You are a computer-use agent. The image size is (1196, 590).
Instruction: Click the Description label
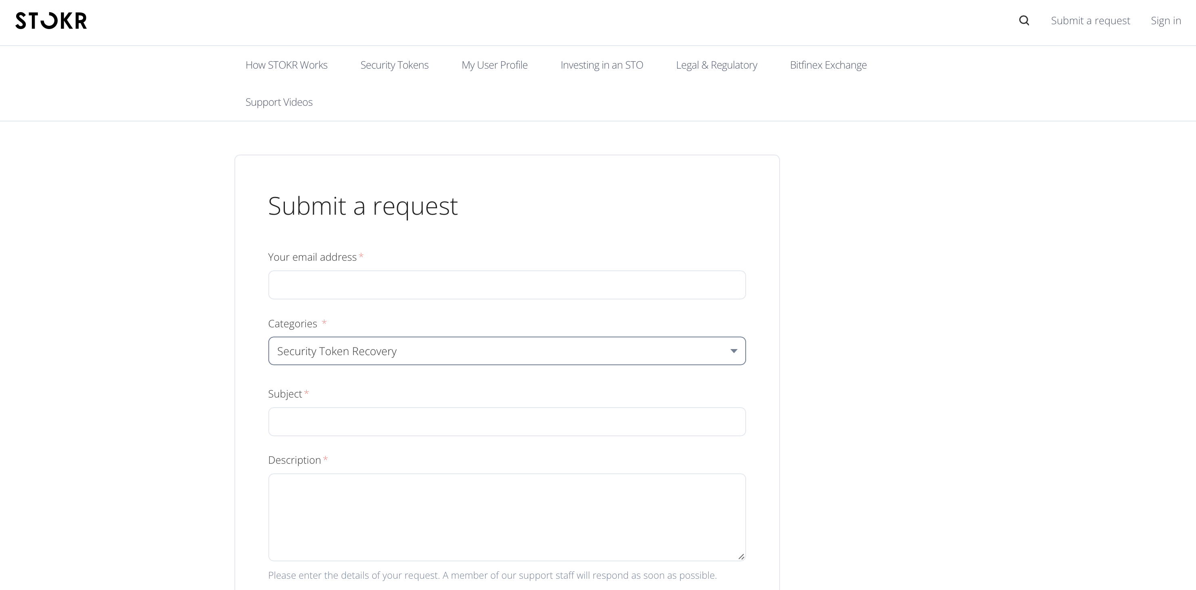[x=294, y=460]
